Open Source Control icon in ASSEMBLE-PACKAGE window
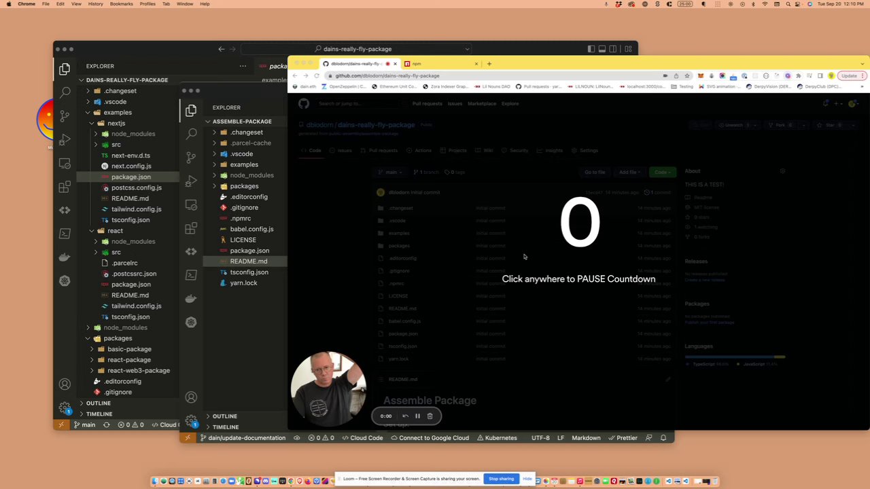This screenshot has width=870, height=489. [191, 157]
